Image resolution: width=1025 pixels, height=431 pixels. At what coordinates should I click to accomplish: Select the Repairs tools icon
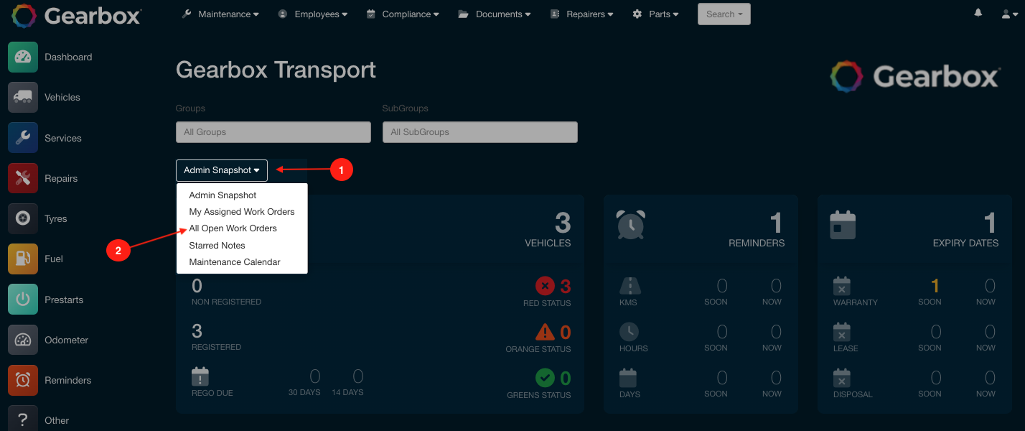[x=23, y=178]
